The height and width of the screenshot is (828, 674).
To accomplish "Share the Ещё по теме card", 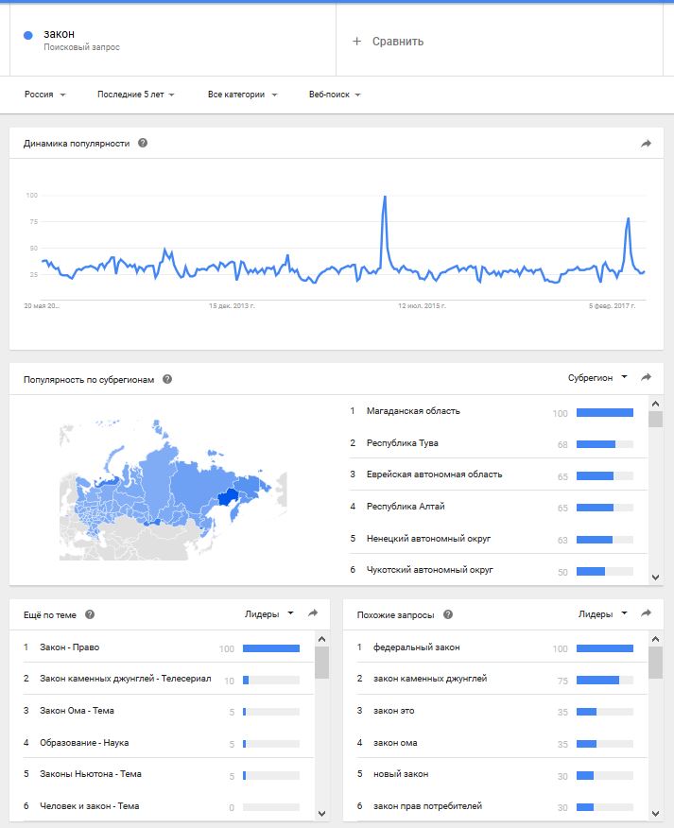I will click(x=313, y=613).
